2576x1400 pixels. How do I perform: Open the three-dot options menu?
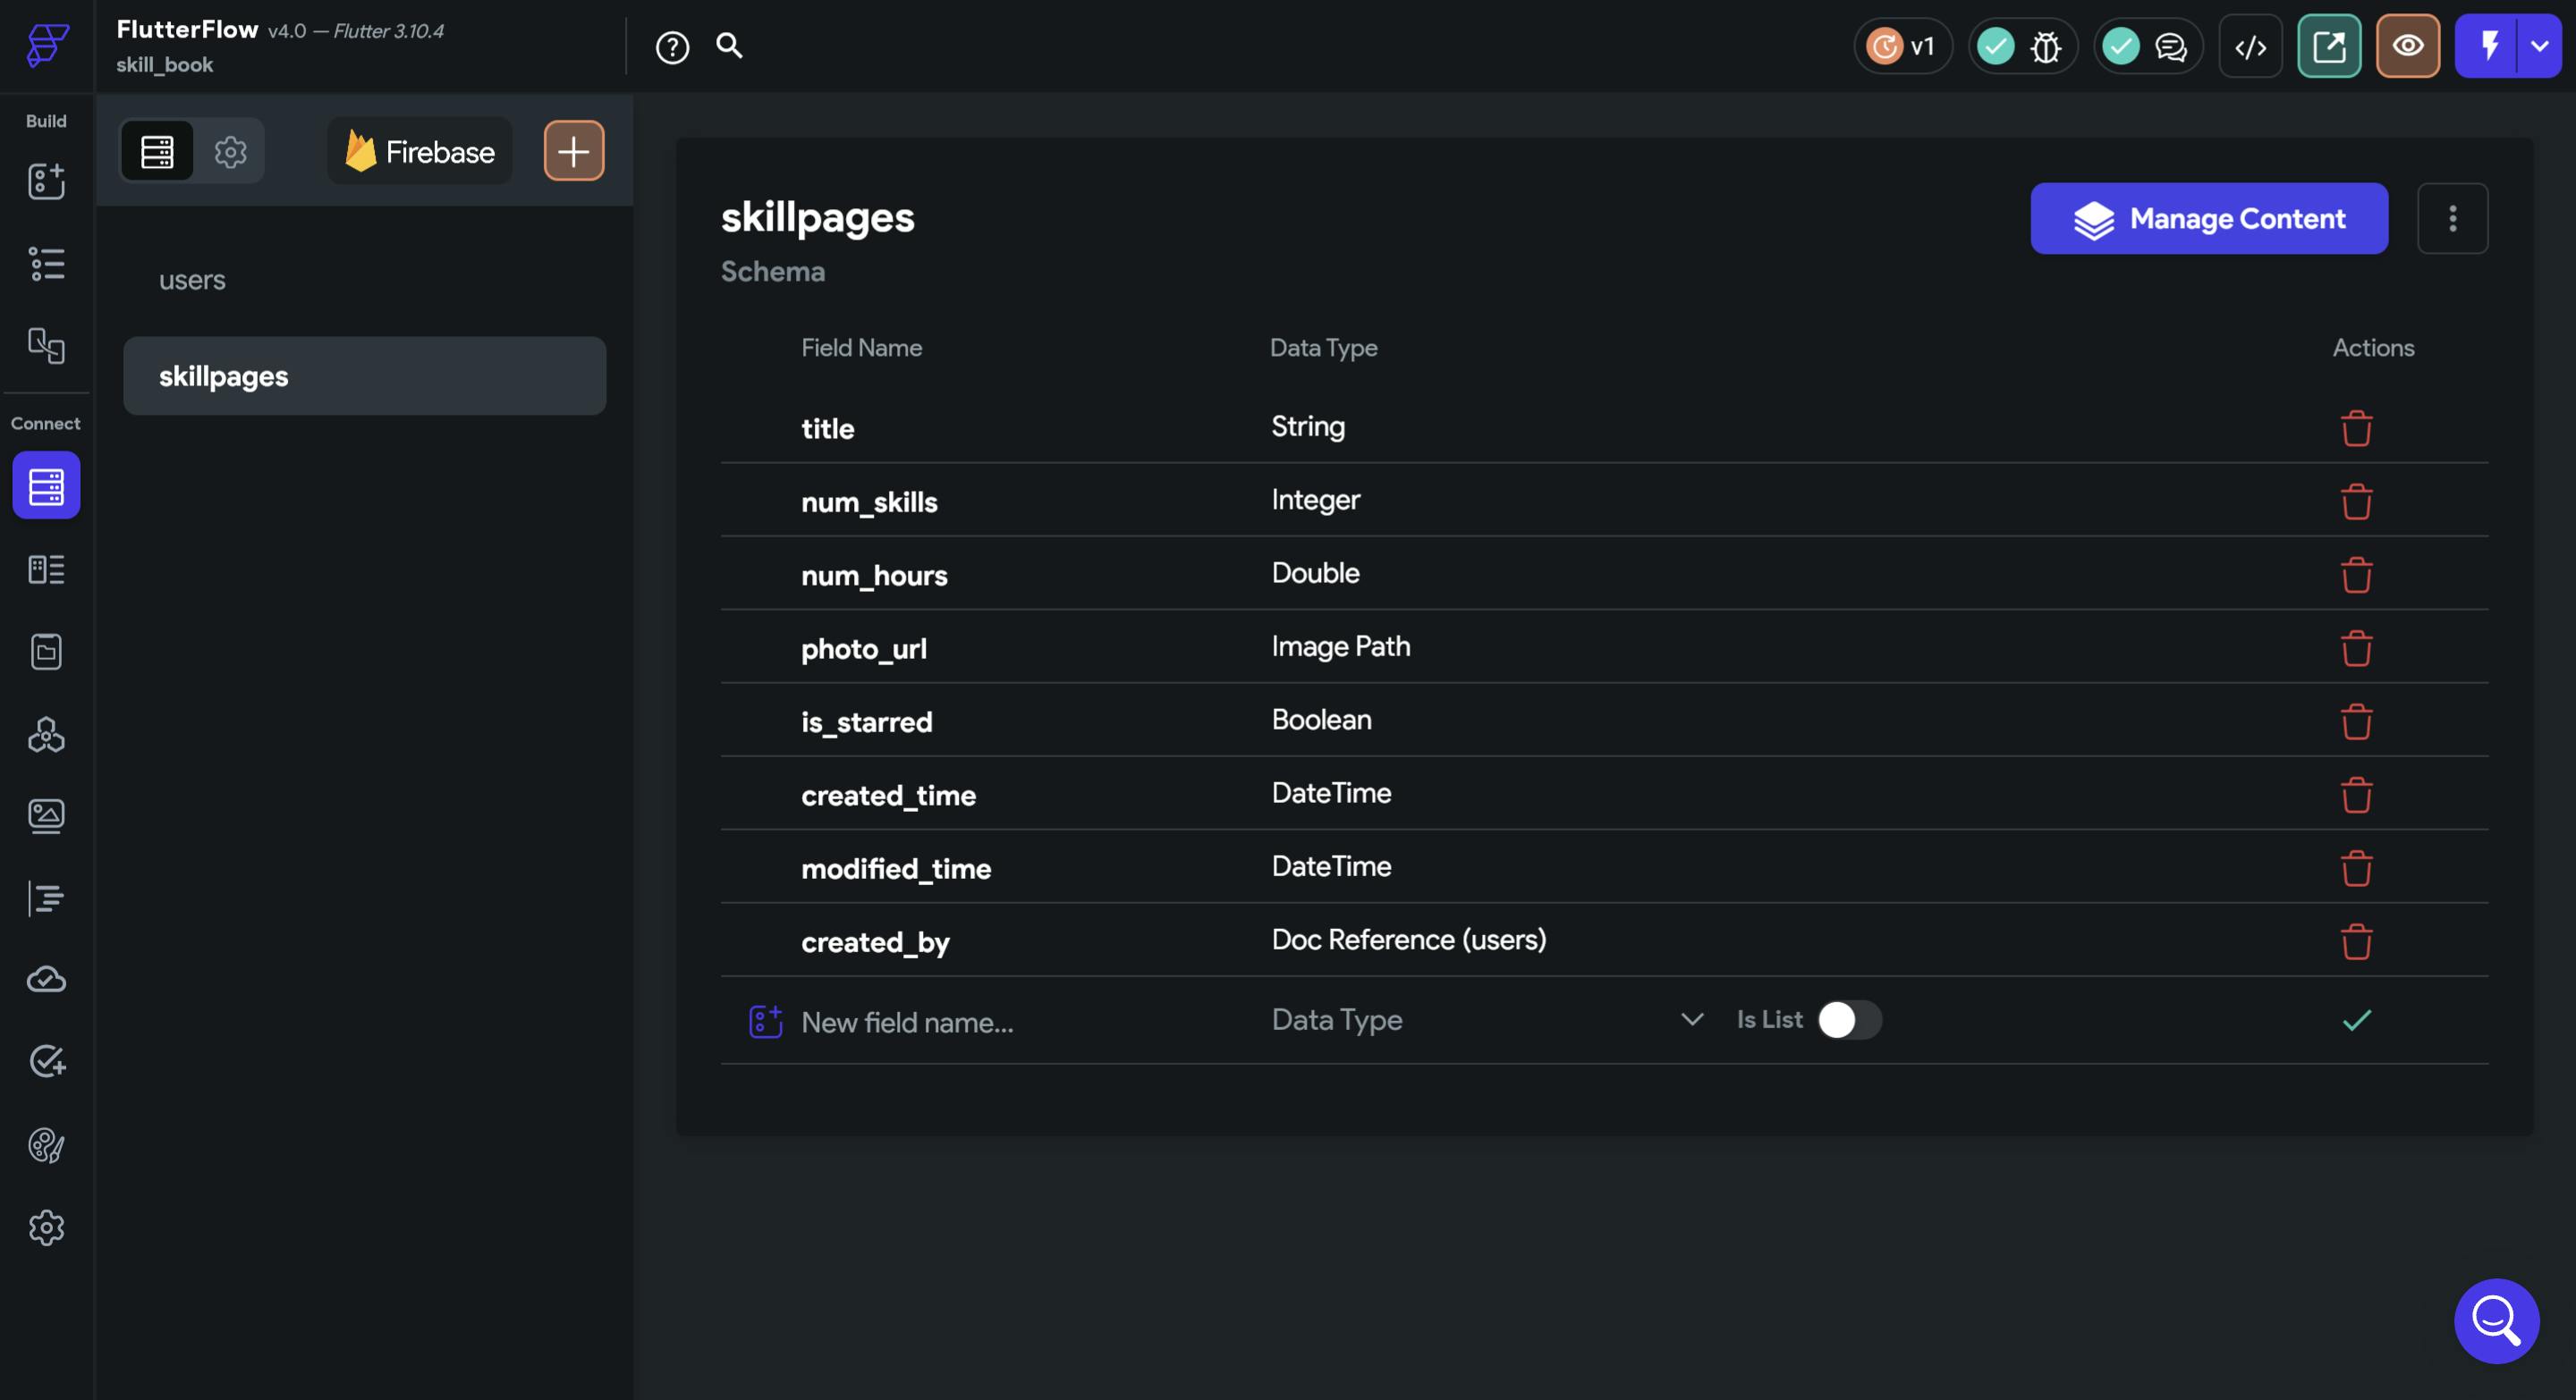tap(2452, 218)
